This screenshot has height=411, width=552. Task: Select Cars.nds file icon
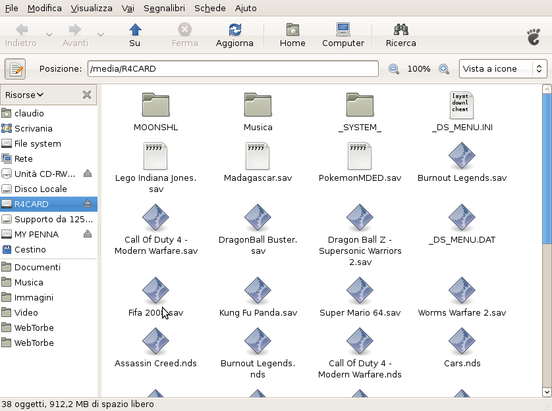pyautogui.click(x=462, y=341)
